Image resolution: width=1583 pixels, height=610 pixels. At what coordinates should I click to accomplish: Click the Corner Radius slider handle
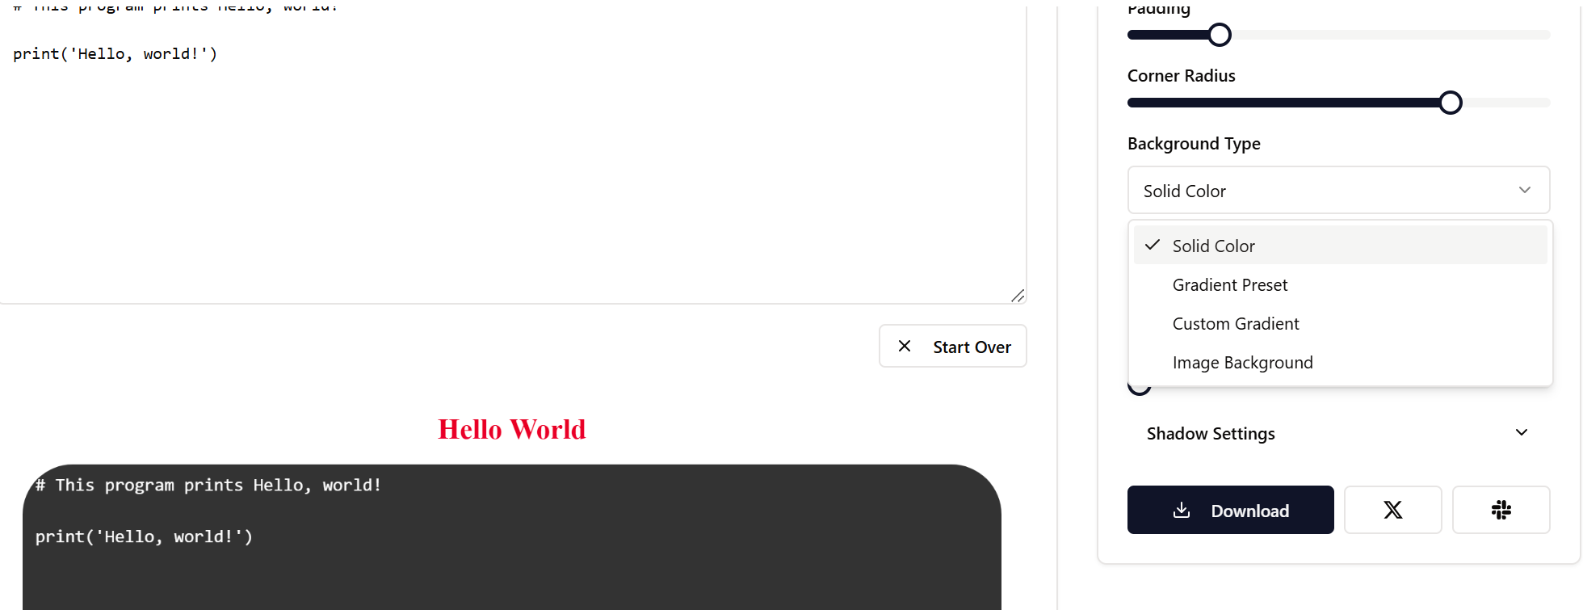coord(1451,103)
